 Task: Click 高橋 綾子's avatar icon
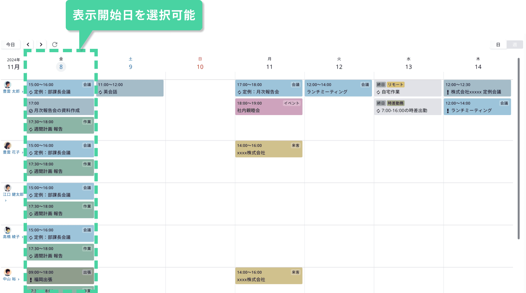tap(8, 230)
